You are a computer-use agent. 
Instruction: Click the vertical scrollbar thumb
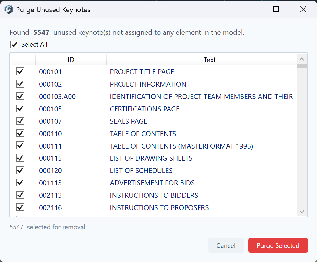302,66
